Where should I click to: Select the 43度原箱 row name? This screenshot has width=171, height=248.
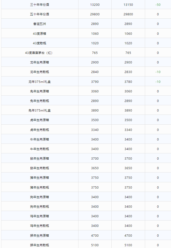coord(39,34)
